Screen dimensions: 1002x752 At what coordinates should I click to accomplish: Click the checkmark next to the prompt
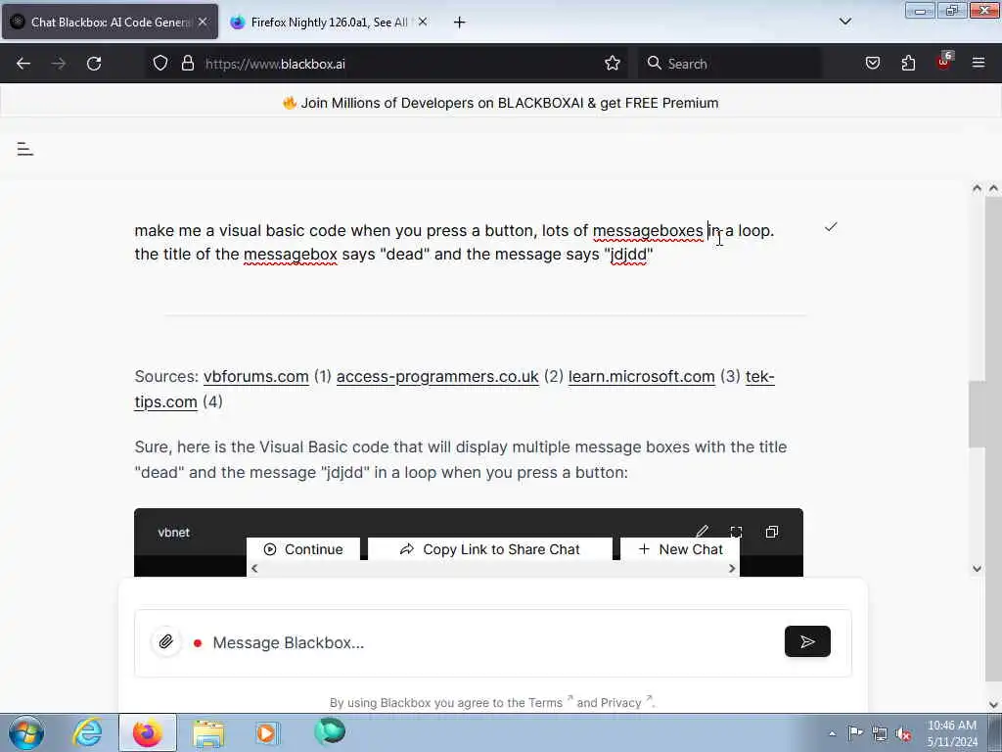coord(831,227)
